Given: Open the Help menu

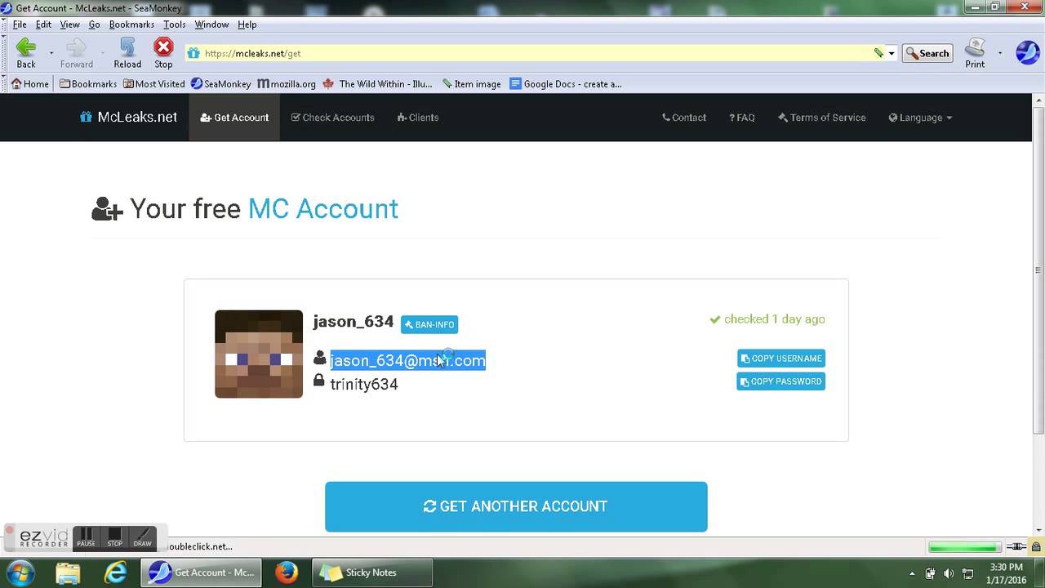Looking at the screenshot, I should click(247, 24).
